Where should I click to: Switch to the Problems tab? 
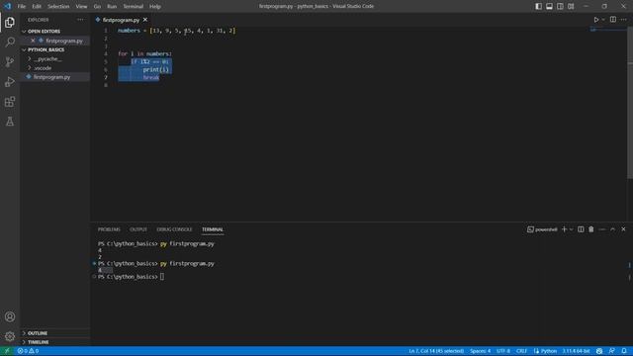[109, 229]
